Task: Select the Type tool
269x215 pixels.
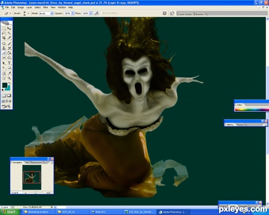Action: 9,63
